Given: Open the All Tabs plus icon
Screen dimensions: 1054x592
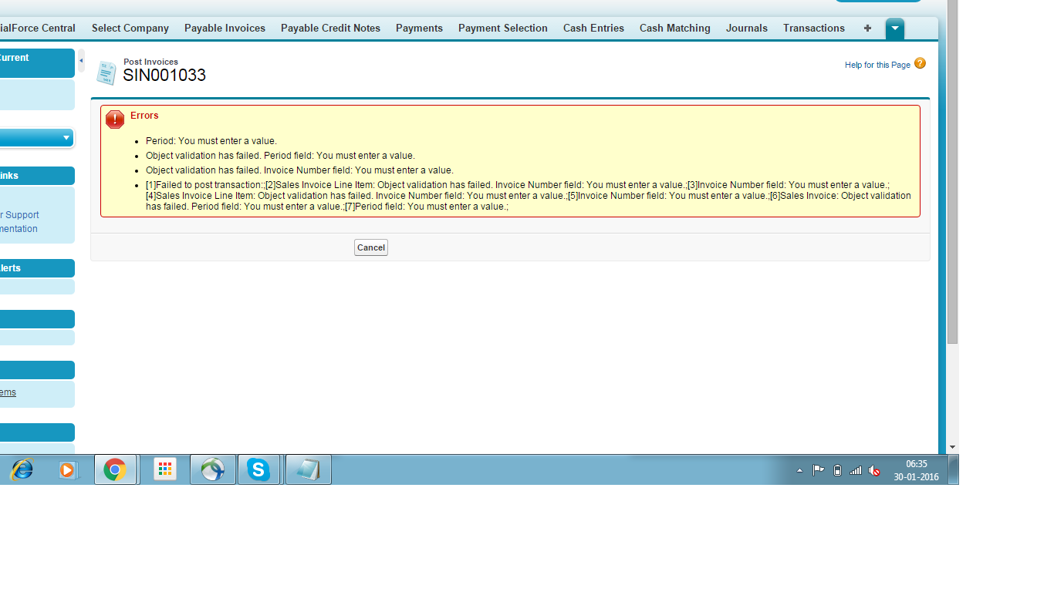Looking at the screenshot, I should point(867,29).
